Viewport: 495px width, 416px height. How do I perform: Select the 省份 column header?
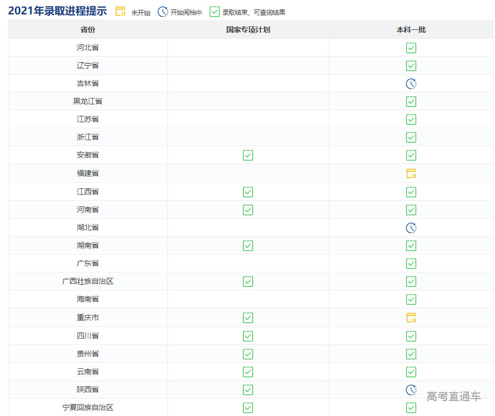pos(88,30)
